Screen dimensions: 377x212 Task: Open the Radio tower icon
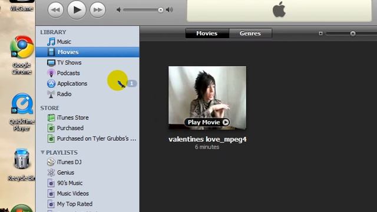coord(51,94)
